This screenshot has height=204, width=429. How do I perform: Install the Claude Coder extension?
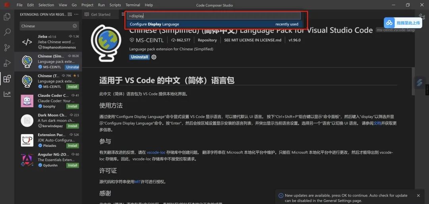[x=73, y=106]
